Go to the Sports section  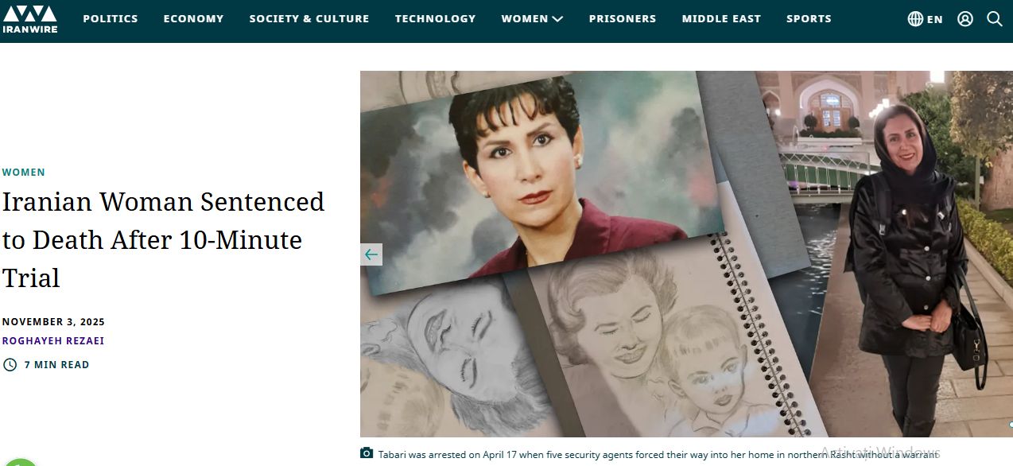[809, 18]
